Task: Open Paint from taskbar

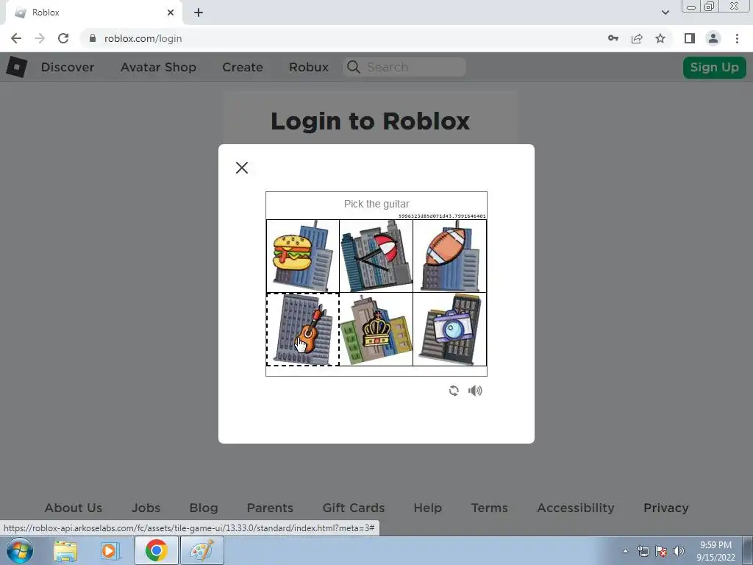Action: click(x=202, y=550)
